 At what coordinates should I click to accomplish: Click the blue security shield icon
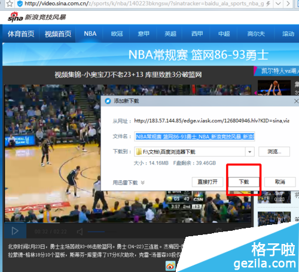[20, 4]
